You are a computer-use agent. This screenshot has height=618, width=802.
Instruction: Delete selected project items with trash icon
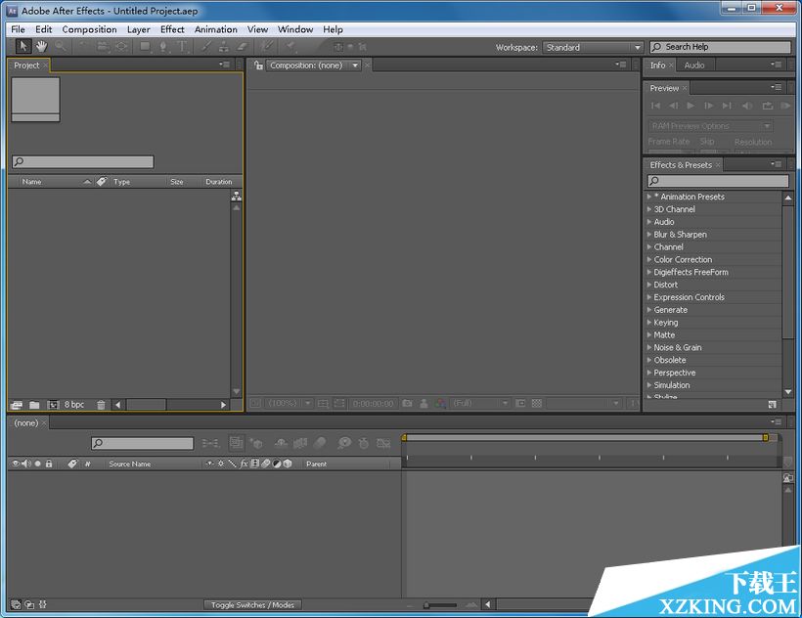pyautogui.click(x=102, y=405)
